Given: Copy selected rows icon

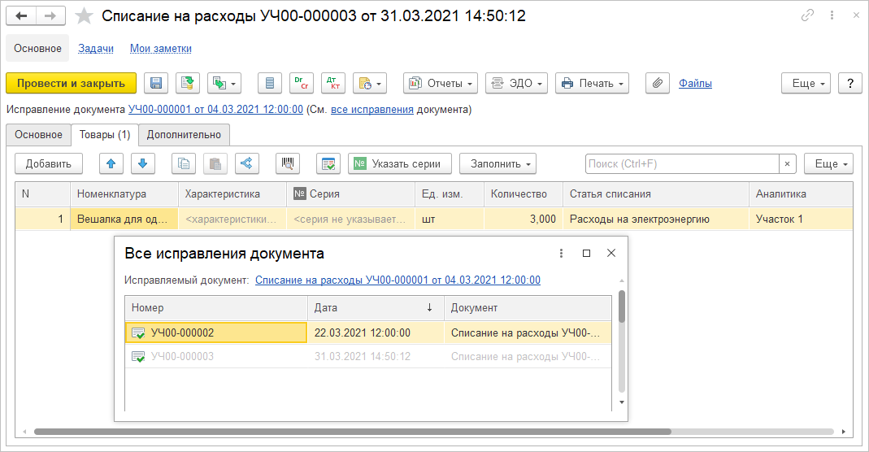Looking at the screenshot, I should 184,164.
